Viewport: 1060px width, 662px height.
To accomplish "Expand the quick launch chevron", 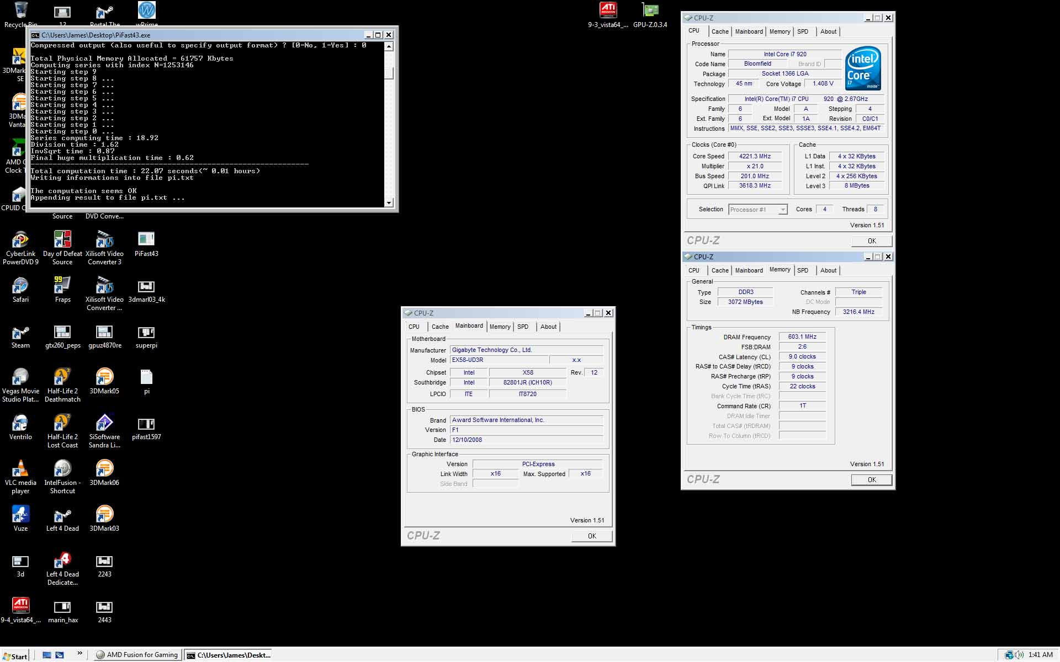I will point(79,654).
